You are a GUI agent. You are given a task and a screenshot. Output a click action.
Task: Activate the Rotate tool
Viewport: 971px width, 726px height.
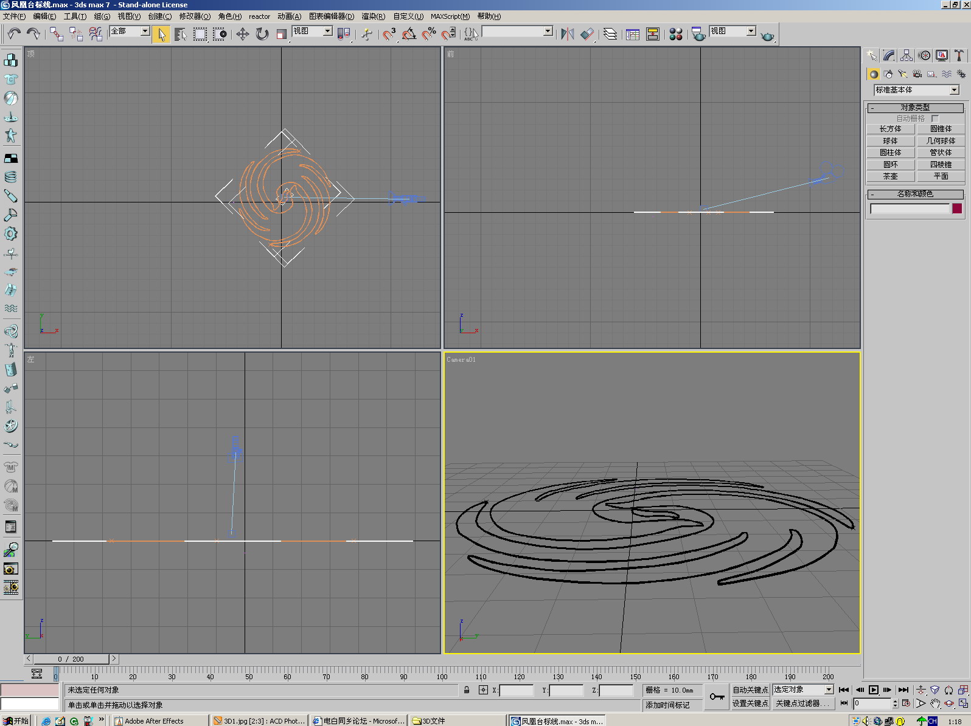point(262,34)
